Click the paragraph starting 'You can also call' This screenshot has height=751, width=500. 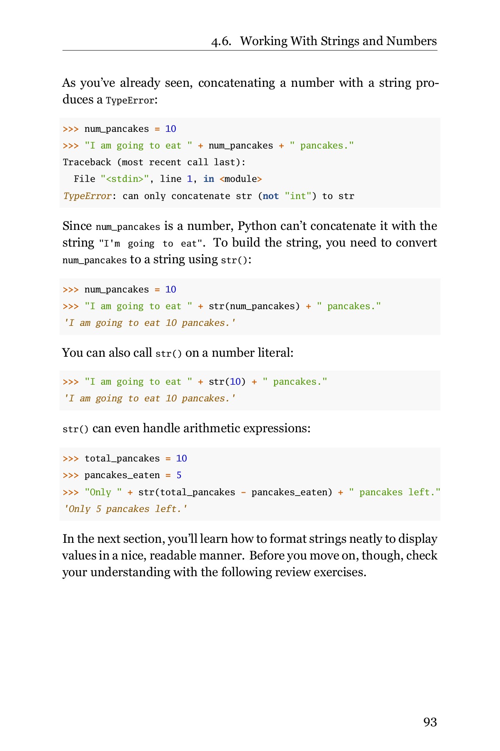point(178,353)
